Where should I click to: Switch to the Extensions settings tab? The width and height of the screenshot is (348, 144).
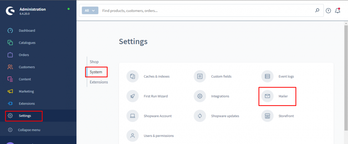pyautogui.click(x=99, y=82)
